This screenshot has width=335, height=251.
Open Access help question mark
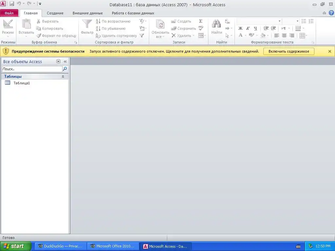point(331,13)
